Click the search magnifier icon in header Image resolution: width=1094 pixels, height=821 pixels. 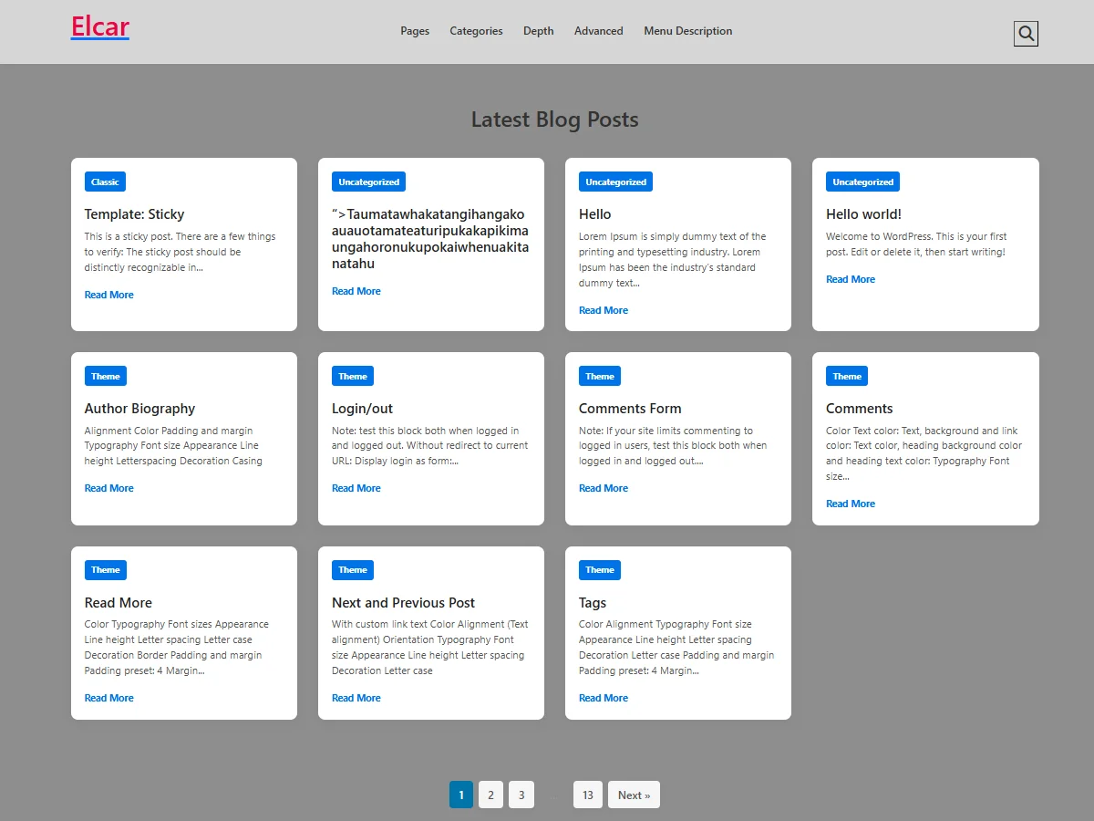[x=1026, y=34]
